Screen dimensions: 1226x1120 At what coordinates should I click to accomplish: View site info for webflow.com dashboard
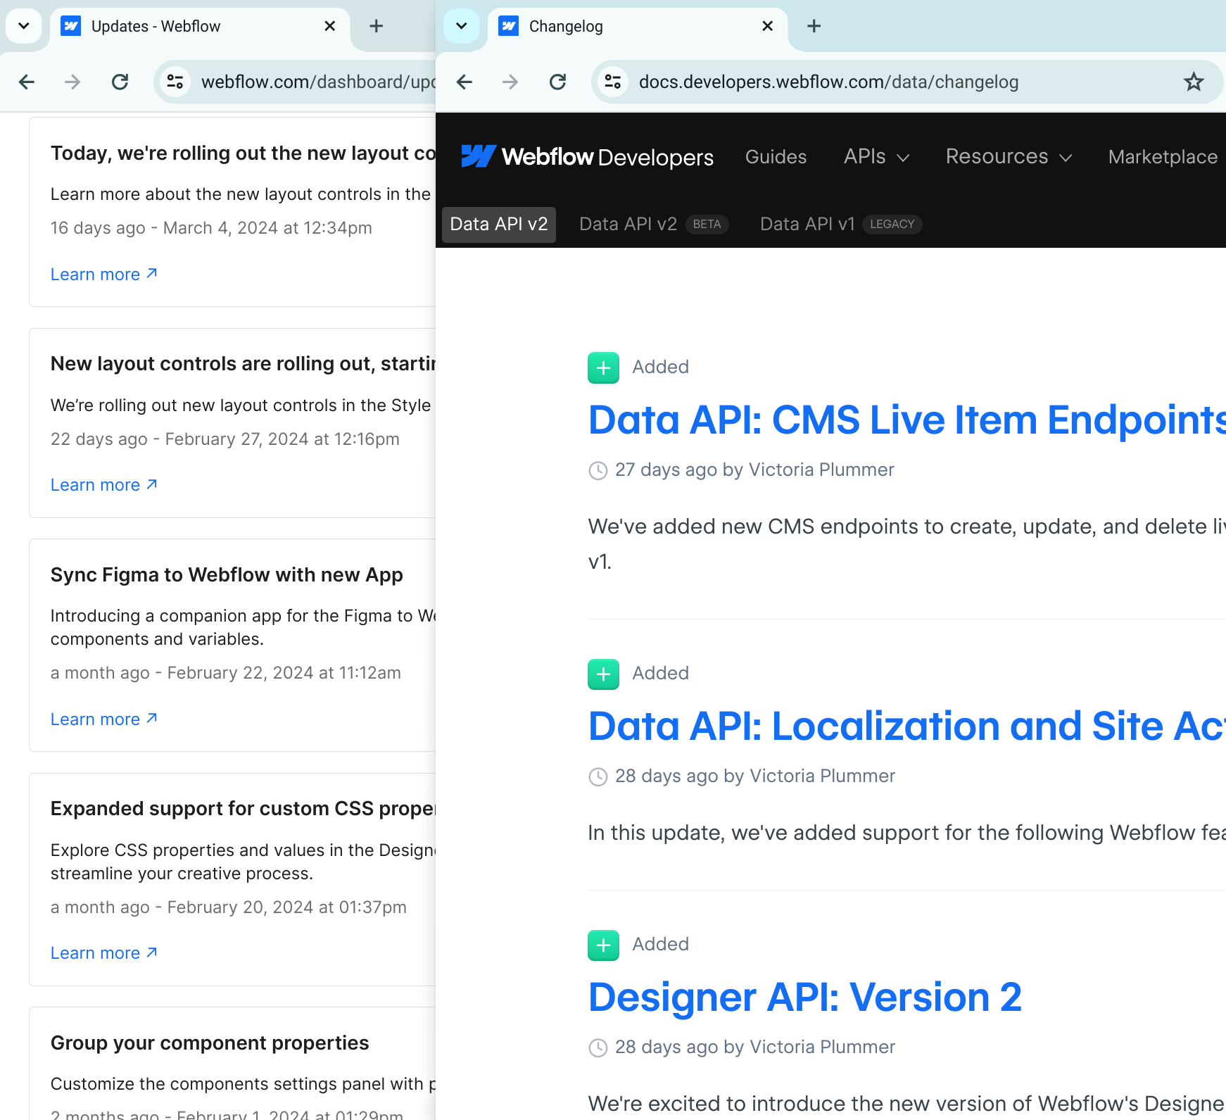[x=175, y=82]
